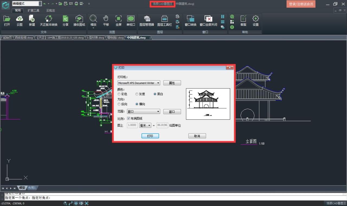Image resolution: width=347 pixels, height=206 pixels.
Task: Choose the 纵向 orientation radio button
Action: (119, 104)
